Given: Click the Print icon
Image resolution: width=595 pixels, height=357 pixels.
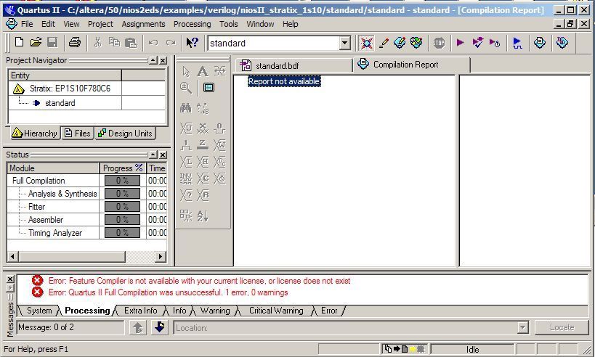Looking at the screenshot, I should (75, 42).
